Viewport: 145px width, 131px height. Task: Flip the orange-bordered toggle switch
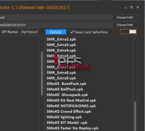(x=128, y=32)
